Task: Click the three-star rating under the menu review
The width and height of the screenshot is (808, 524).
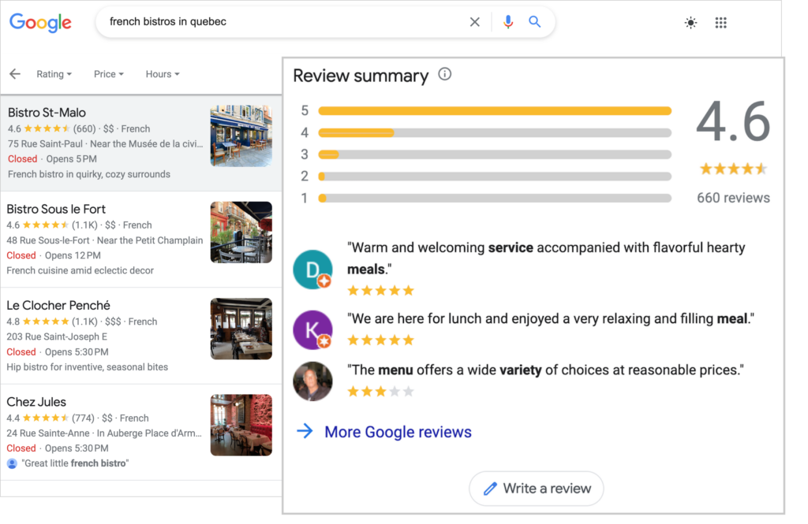Action: pyautogui.click(x=381, y=392)
